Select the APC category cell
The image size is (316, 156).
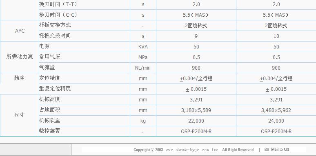pos(20,31)
